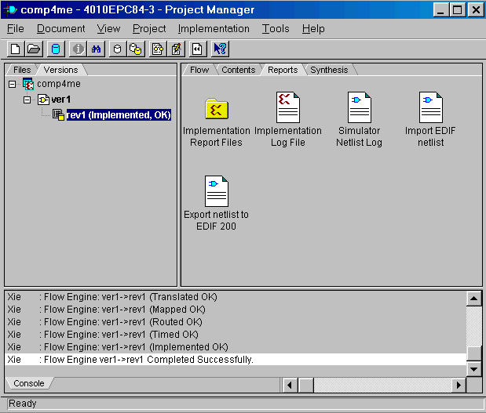Switch to the Synthesis tab

tap(328, 70)
